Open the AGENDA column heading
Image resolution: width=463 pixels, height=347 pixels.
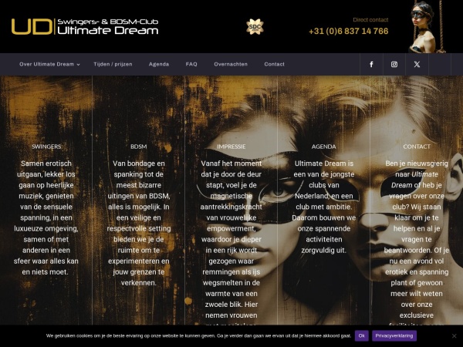tap(324, 147)
